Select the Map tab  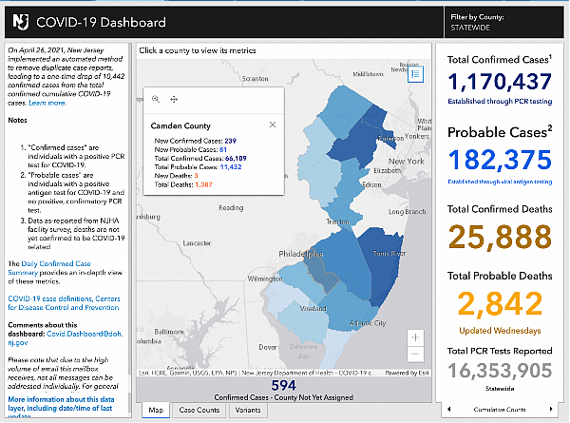point(158,411)
